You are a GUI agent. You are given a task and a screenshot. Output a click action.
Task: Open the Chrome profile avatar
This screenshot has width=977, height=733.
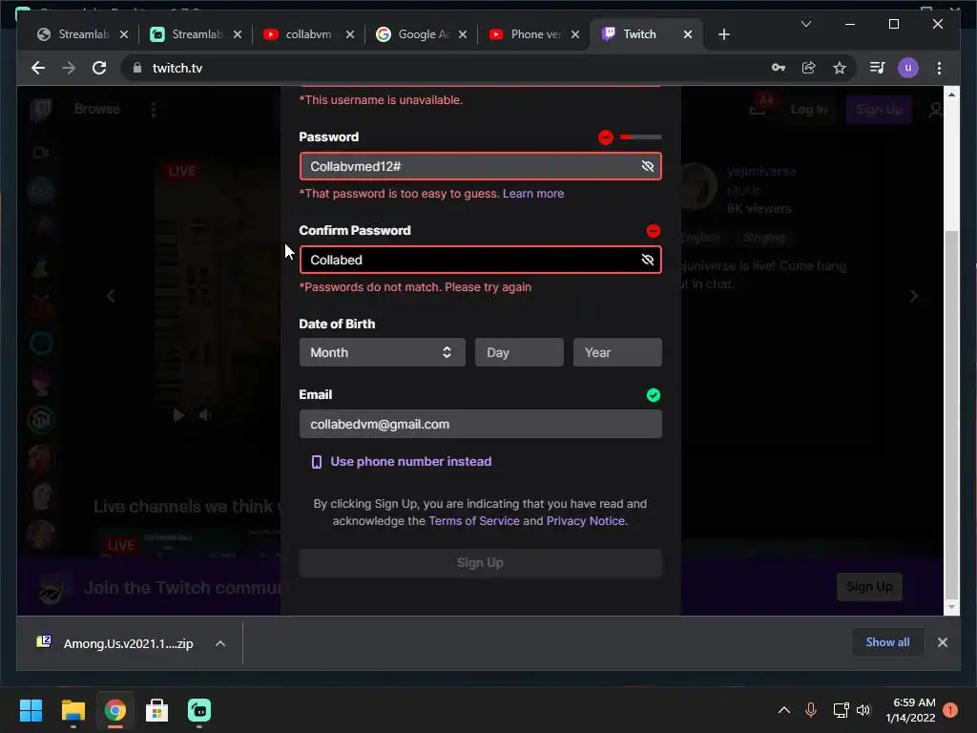[x=908, y=68]
